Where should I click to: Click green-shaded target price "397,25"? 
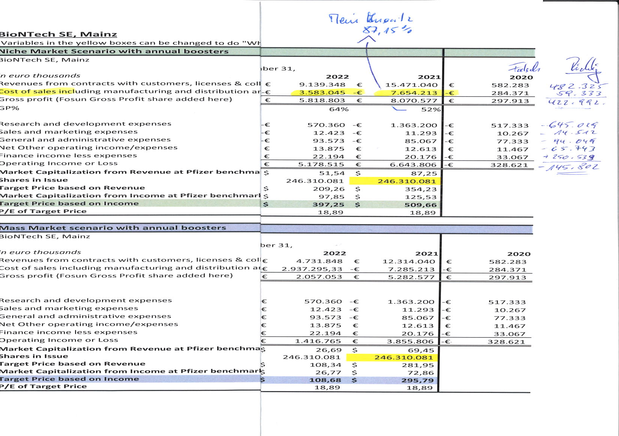[328, 205]
